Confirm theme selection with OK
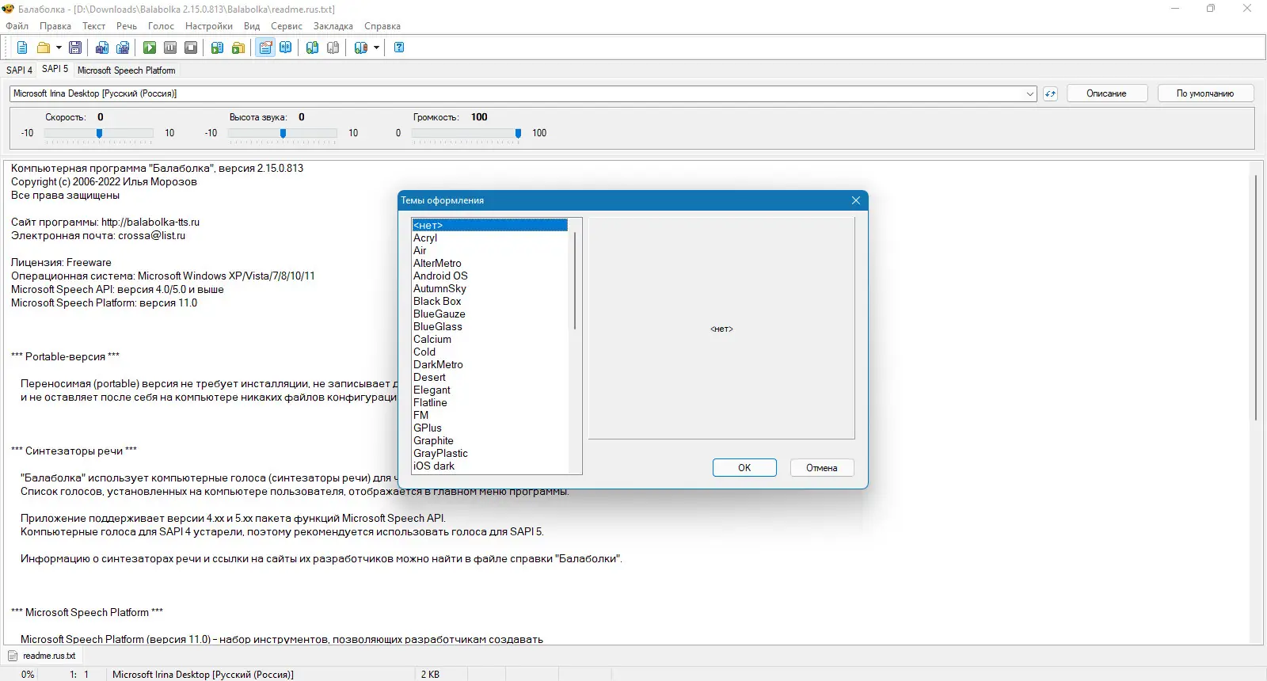 pos(744,468)
